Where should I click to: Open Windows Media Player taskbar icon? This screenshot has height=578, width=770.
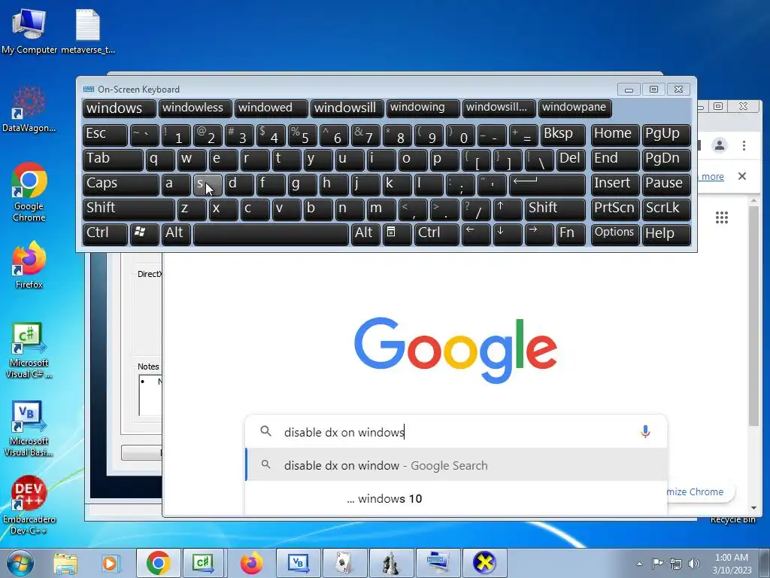[111, 563]
